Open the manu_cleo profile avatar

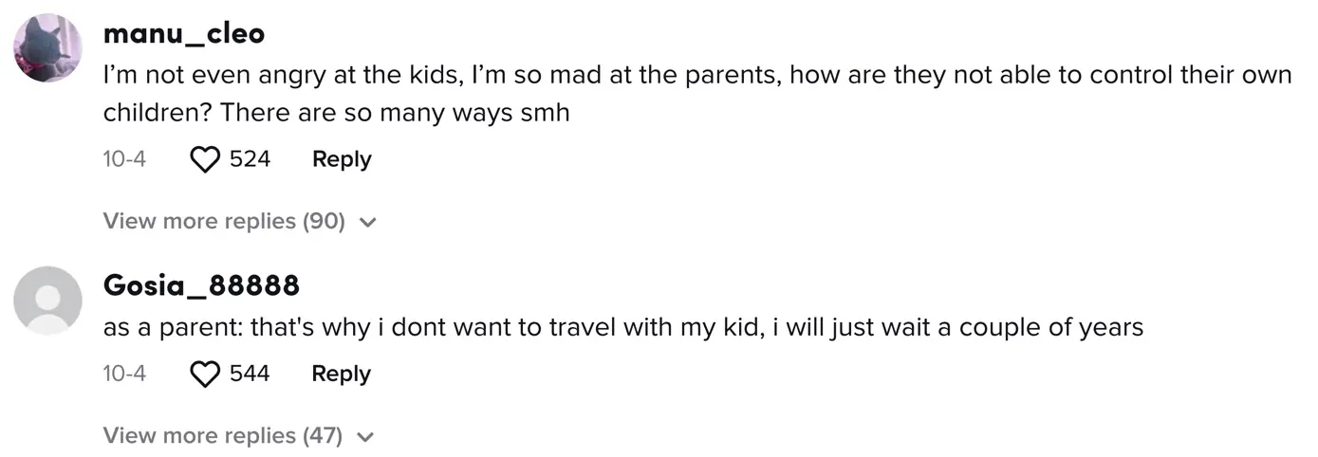(x=49, y=48)
